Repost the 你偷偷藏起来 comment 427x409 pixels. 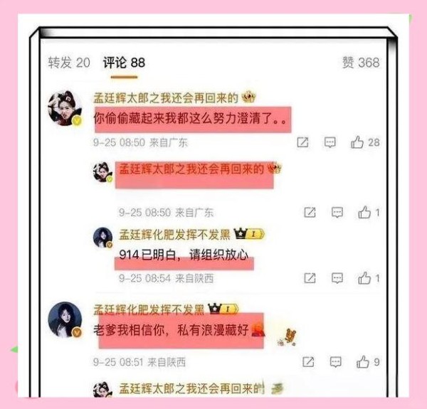point(302,142)
